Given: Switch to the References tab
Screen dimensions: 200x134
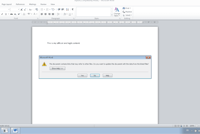Looking at the screenshot, I should tap(20, 4).
